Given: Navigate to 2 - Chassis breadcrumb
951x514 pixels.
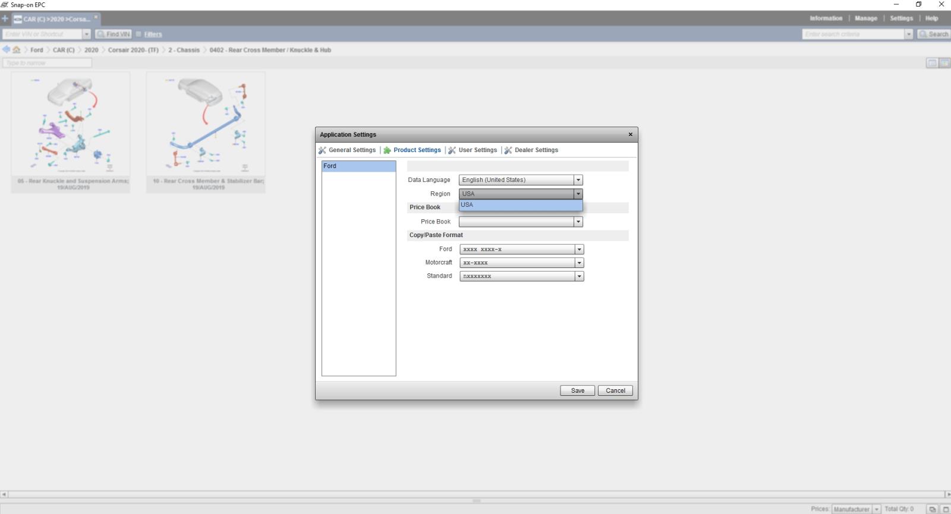Looking at the screenshot, I should pyautogui.click(x=184, y=50).
